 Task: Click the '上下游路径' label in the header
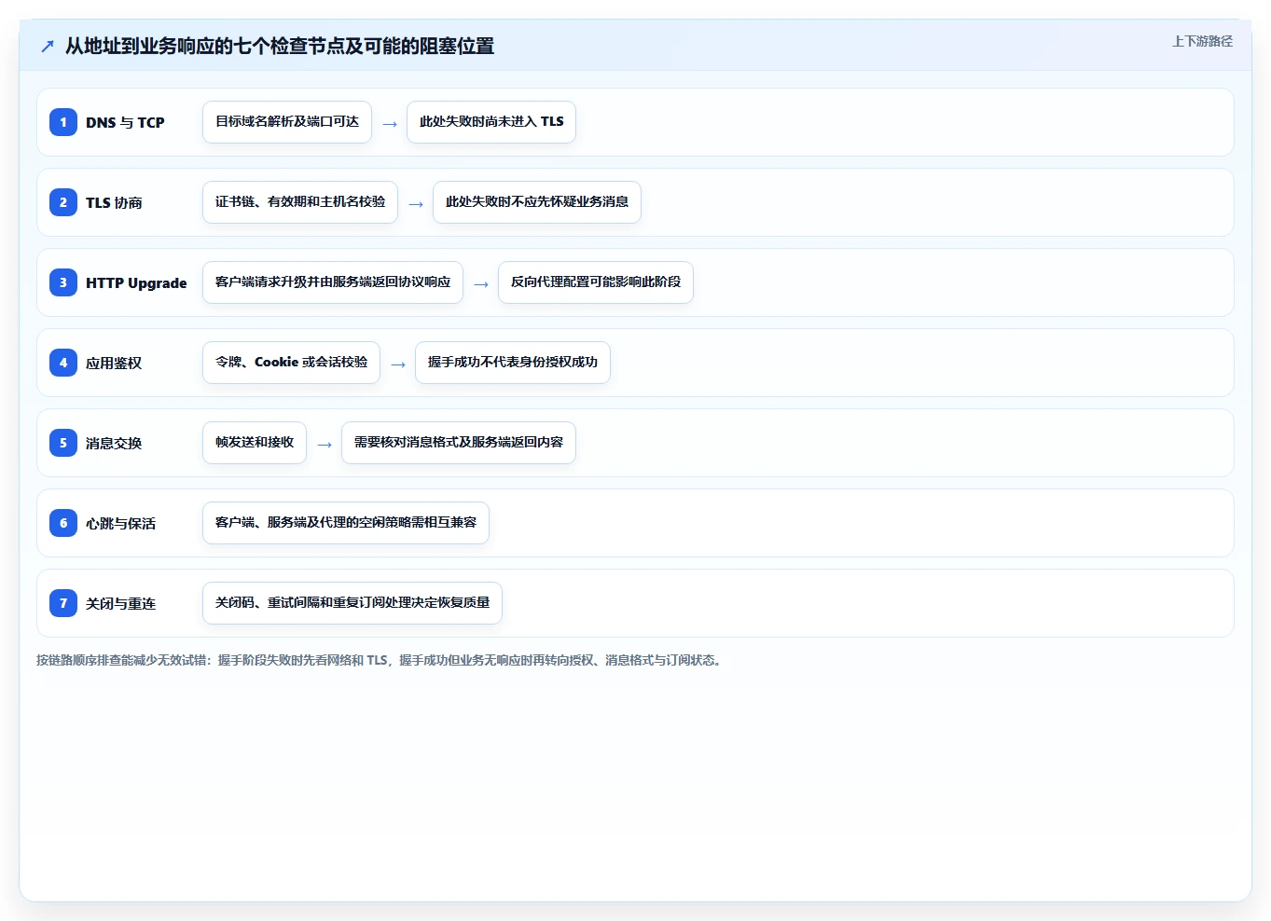coord(1202,41)
